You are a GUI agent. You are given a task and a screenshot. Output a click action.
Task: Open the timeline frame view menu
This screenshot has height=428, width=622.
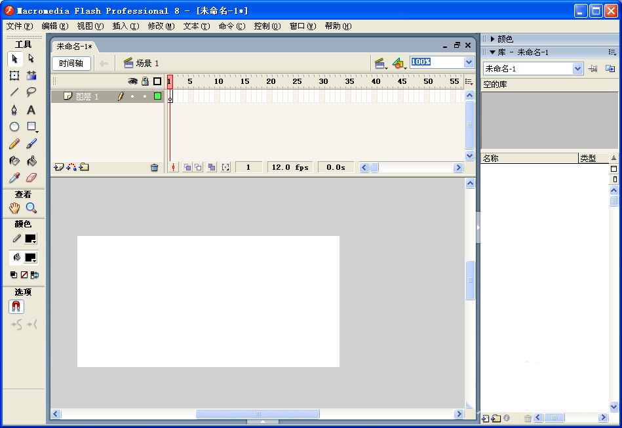click(469, 82)
